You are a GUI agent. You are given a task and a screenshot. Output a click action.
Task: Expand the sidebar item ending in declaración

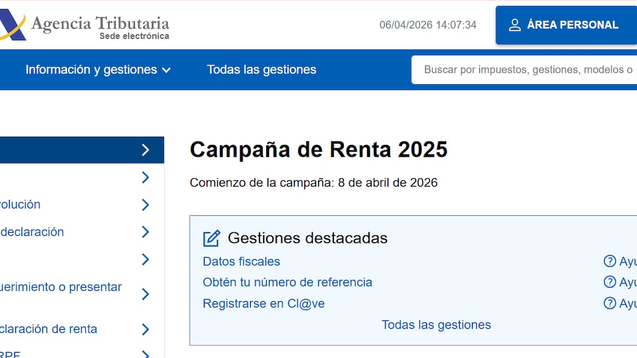[x=145, y=232]
